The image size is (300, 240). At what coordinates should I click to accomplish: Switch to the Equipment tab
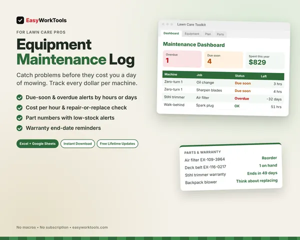point(191,34)
